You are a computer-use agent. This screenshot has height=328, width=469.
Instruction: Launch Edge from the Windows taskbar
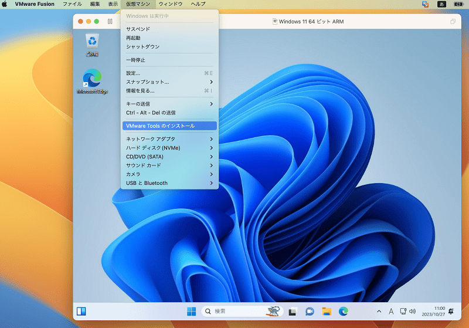(343, 311)
